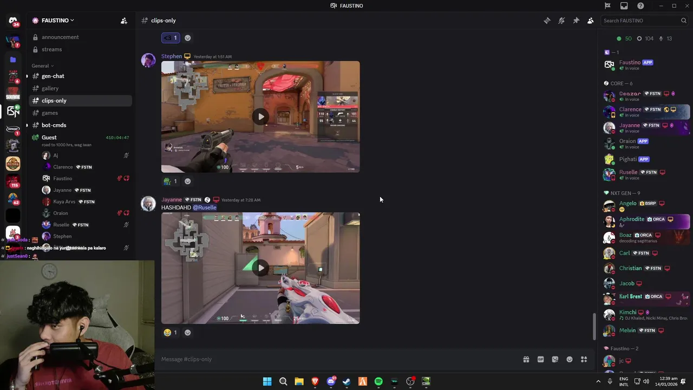Collapse the General category
The width and height of the screenshot is (693, 390).
tap(43, 66)
